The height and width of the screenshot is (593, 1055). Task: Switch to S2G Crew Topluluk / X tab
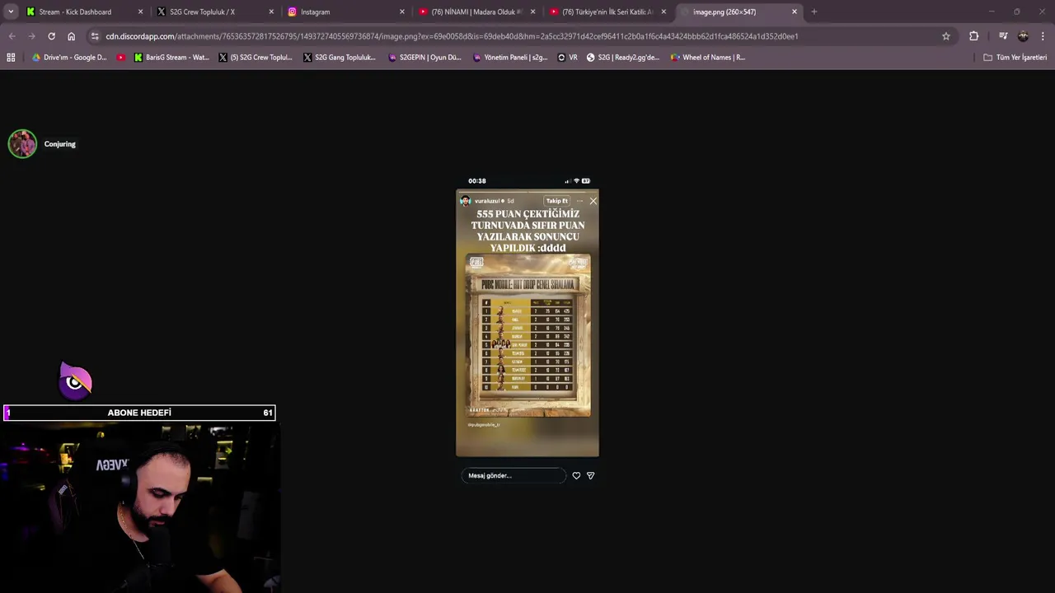[x=215, y=12]
